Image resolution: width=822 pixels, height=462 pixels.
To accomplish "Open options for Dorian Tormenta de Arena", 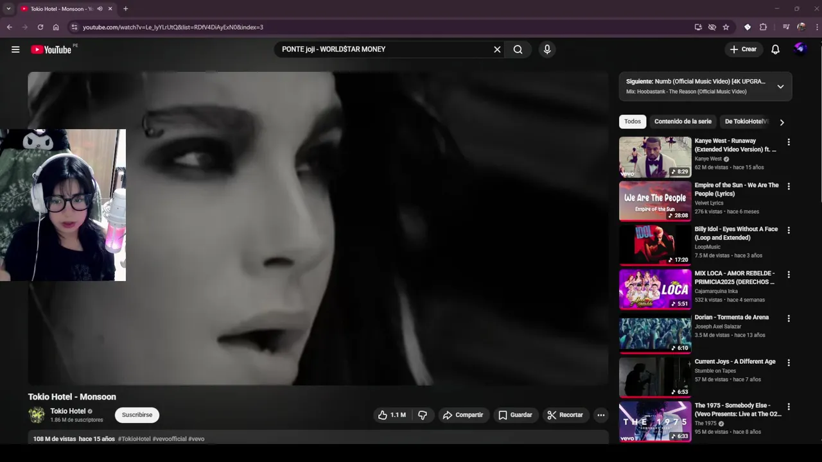I will (789, 319).
